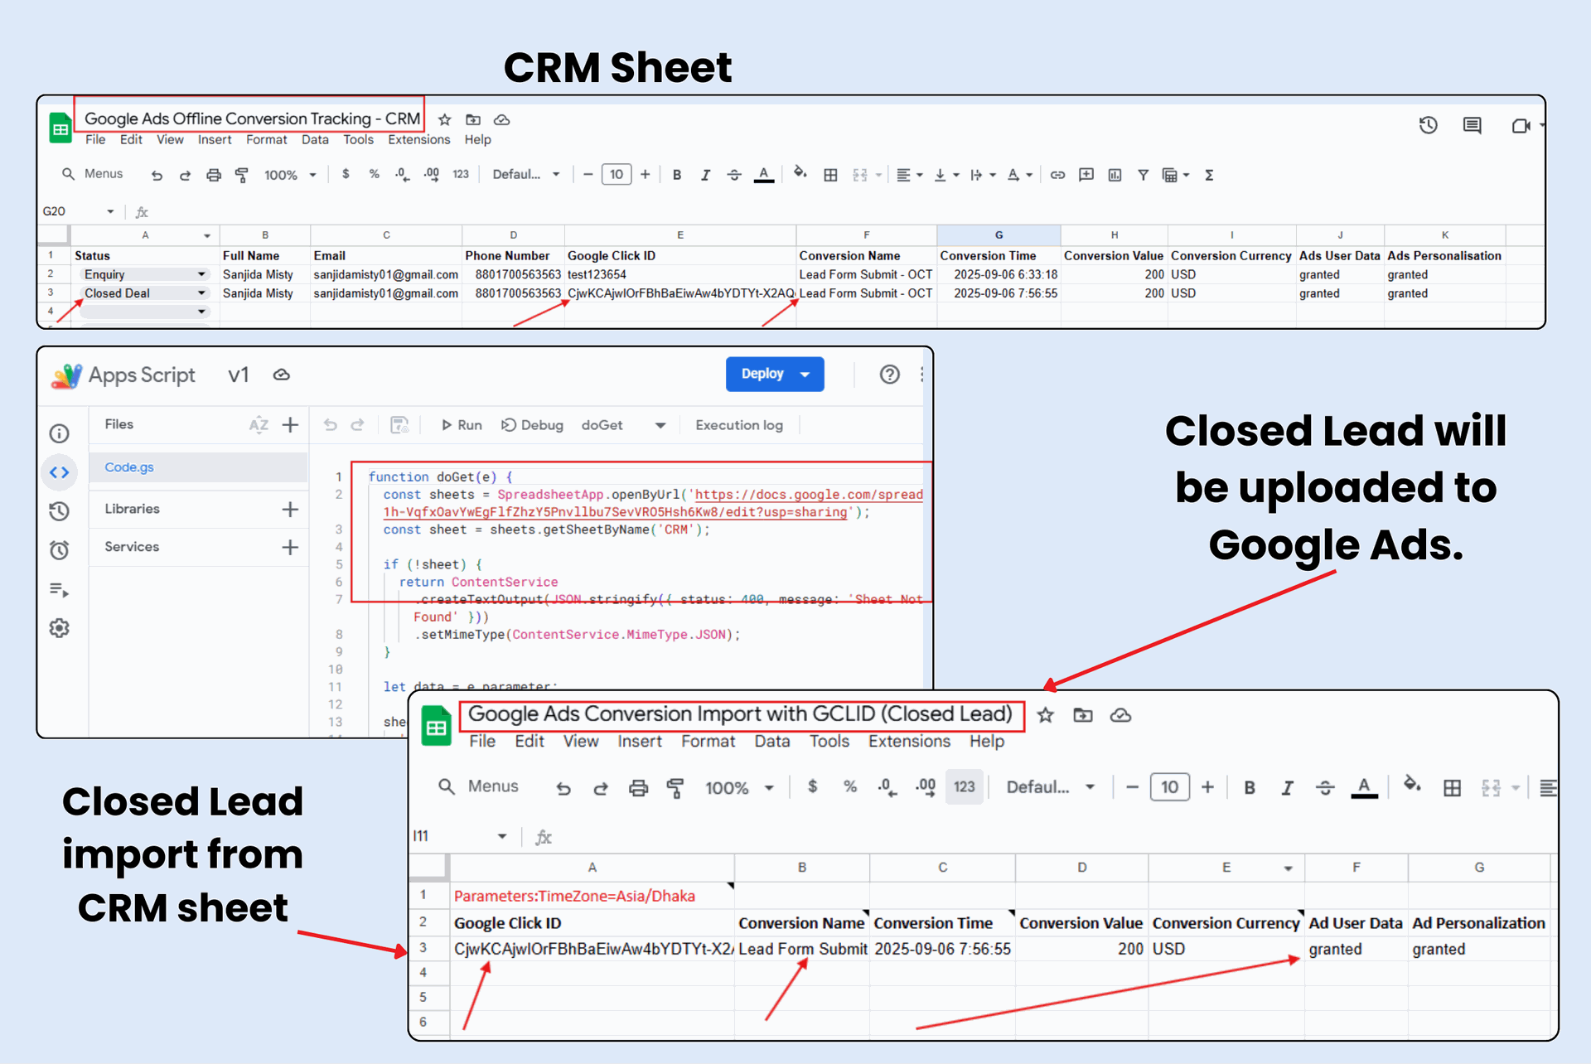The width and height of the screenshot is (1591, 1064).
Task: Click the version history clock icon
Action: 1427,125
